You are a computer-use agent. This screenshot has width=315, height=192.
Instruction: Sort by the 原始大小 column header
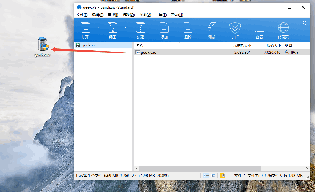click(x=268, y=45)
